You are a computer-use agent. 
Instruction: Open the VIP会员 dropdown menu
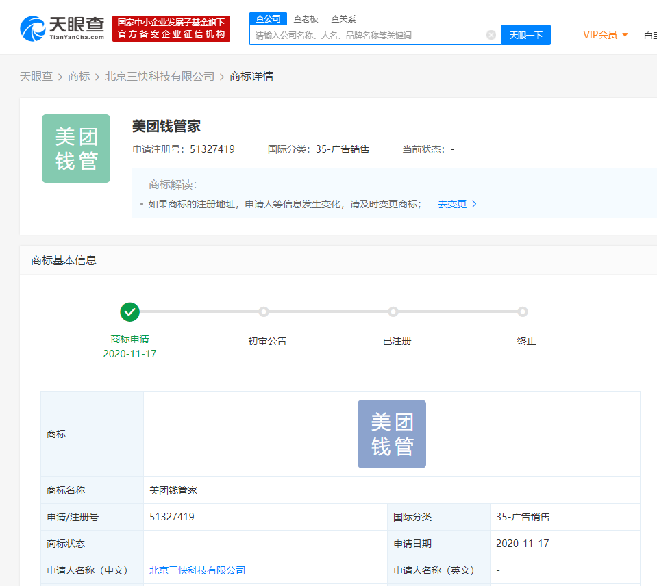pos(605,35)
